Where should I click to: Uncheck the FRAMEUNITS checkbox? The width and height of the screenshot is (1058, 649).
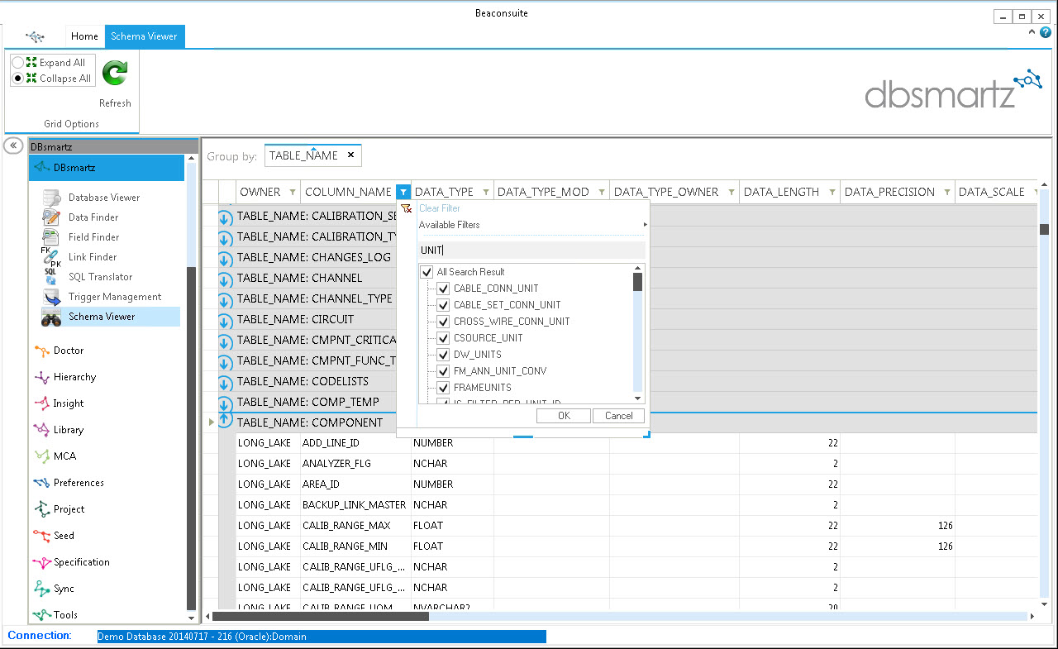click(444, 388)
